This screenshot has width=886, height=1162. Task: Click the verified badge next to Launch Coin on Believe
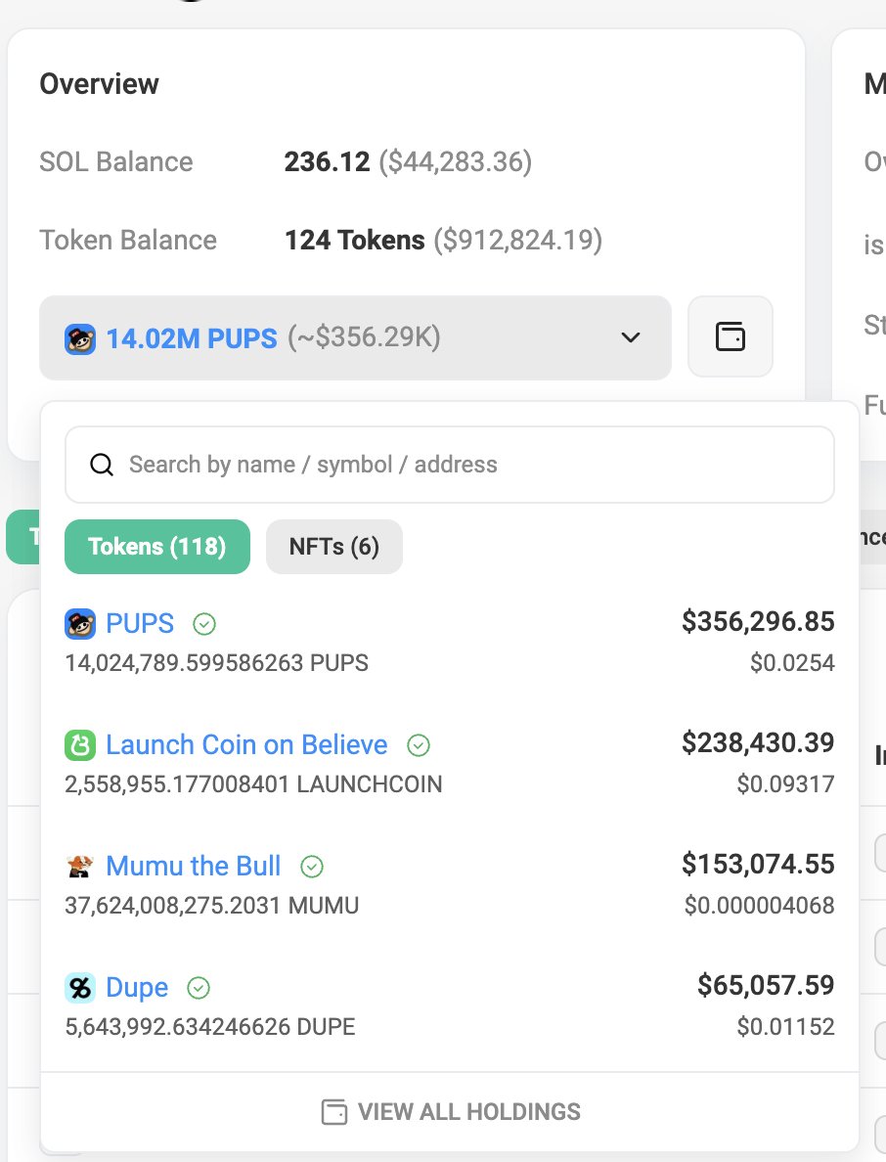(x=419, y=744)
